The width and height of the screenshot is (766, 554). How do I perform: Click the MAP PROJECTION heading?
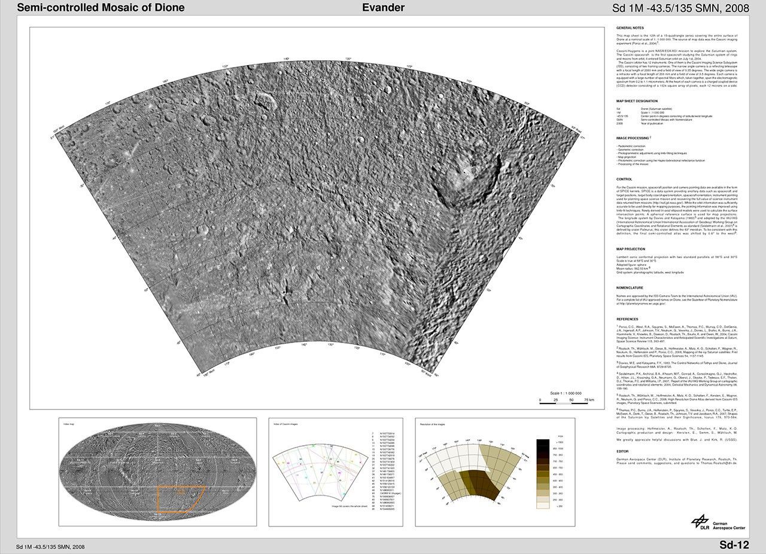[632, 249]
